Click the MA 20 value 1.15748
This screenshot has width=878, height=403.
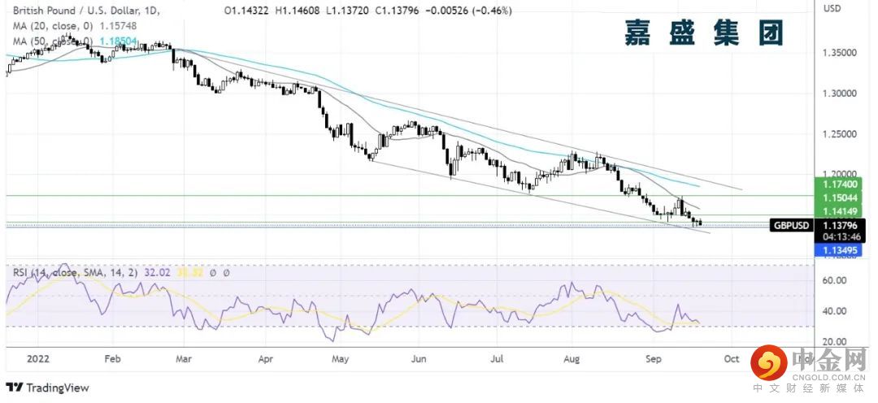click(x=118, y=26)
